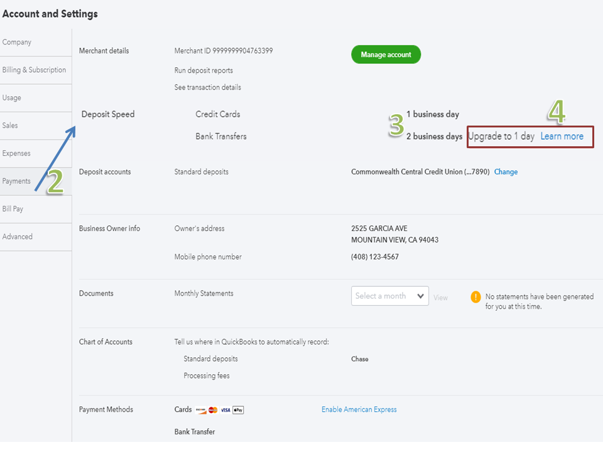Select the Payments tab

[x=16, y=181]
